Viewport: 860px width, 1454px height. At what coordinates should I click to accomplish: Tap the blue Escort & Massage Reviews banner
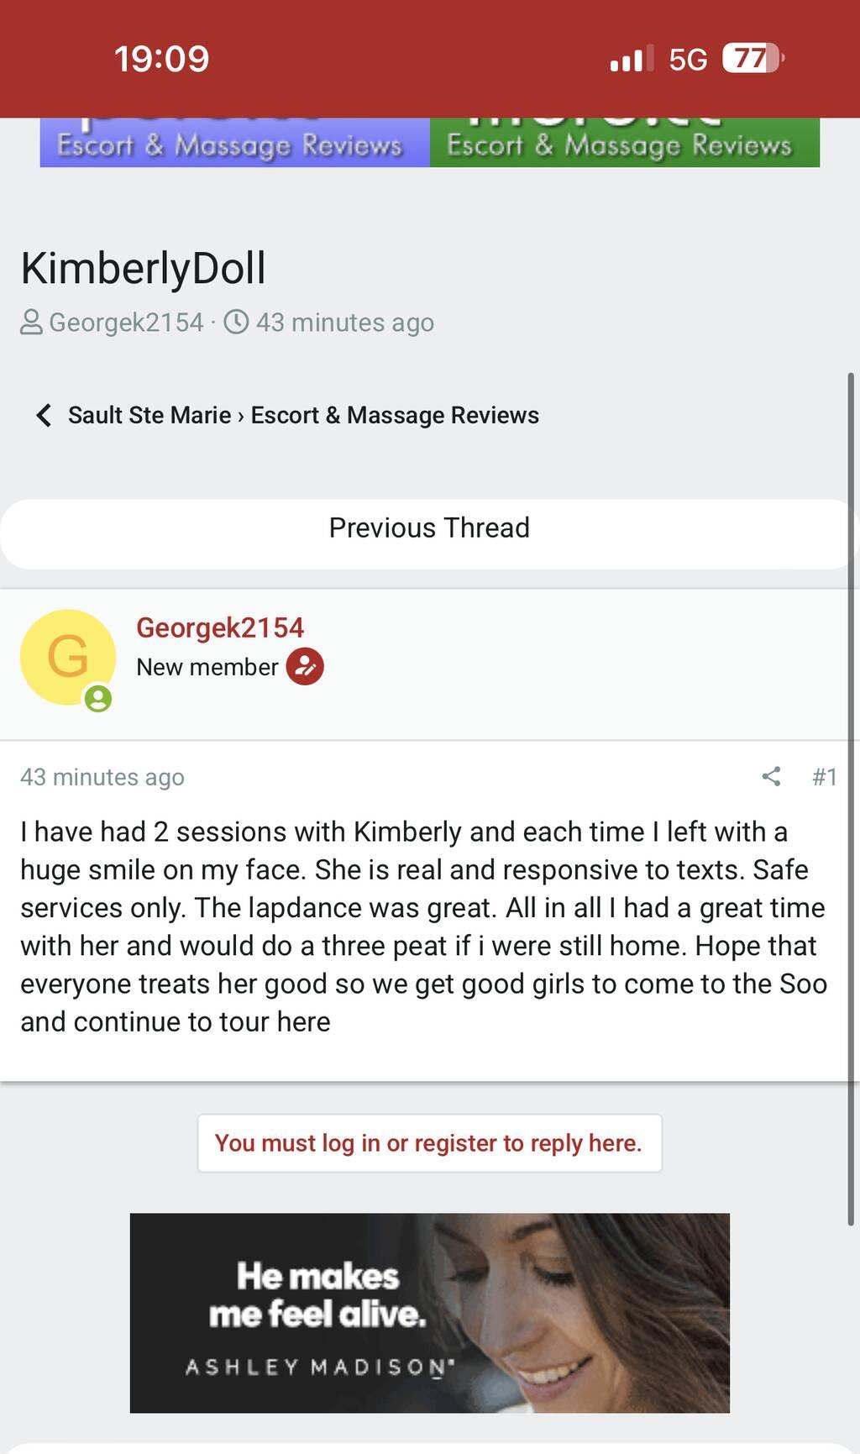pos(234,143)
